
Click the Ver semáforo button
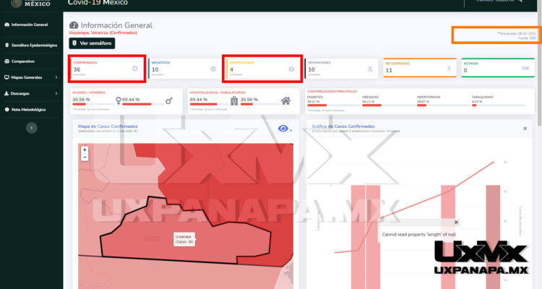(92, 43)
